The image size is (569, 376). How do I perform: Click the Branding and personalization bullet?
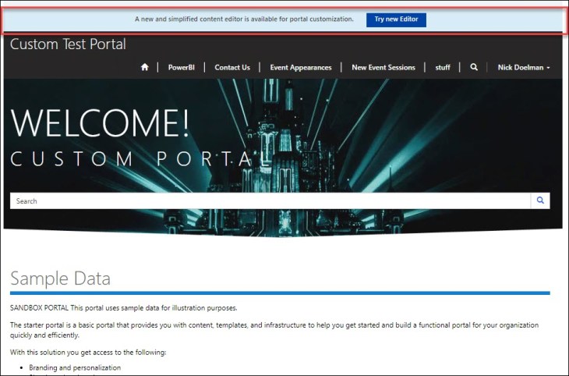coord(75,367)
